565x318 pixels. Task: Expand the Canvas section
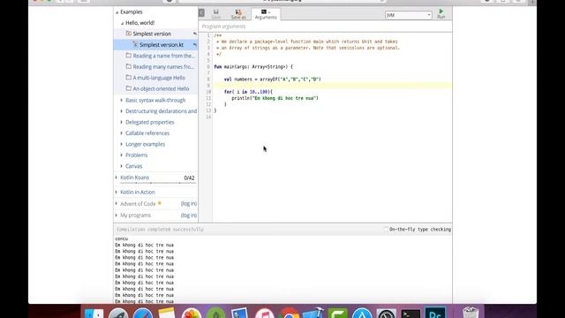click(122, 166)
